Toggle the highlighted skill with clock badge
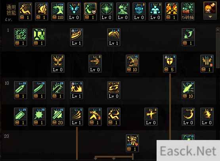The width and height of the screenshot is (220, 161). coord(90,11)
